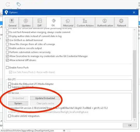Select the Diff tab icon

tap(40, 21)
